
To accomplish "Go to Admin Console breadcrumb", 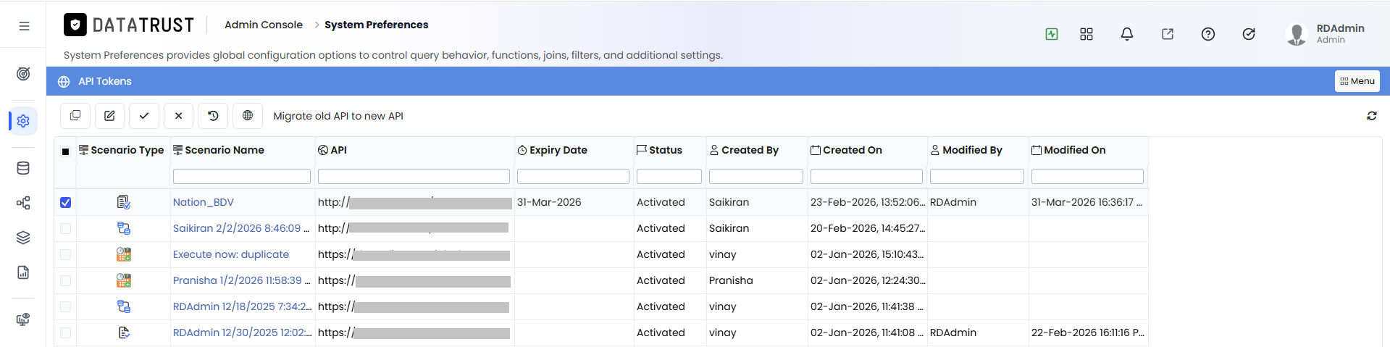I will point(263,25).
